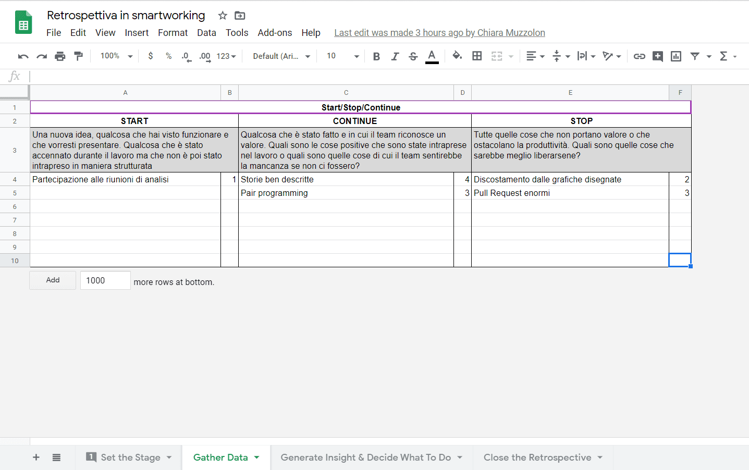
Task: Open the last edit history link
Action: click(x=439, y=33)
